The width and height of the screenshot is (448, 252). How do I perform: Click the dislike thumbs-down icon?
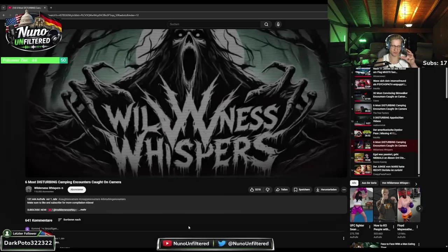click(268, 190)
